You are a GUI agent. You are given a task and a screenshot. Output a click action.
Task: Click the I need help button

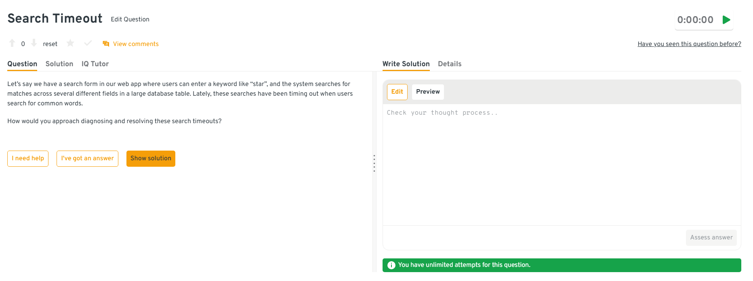pos(28,158)
